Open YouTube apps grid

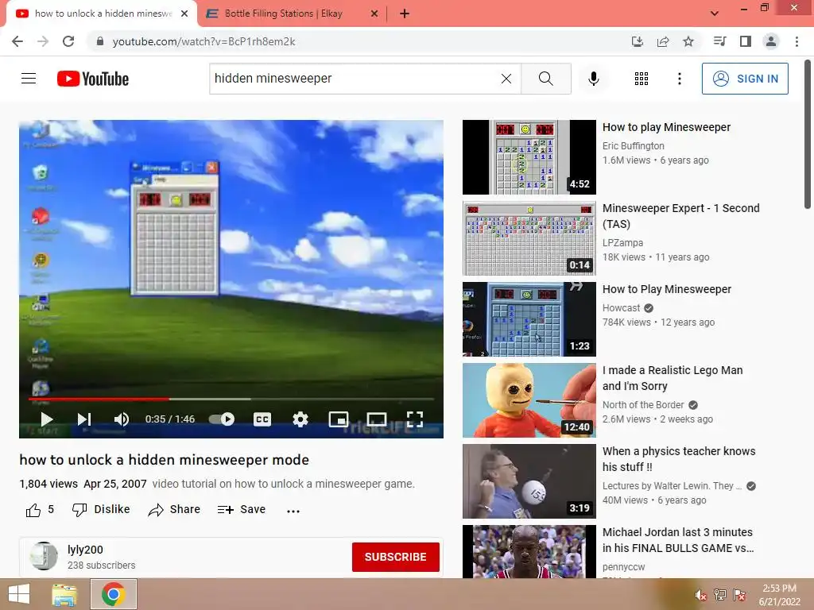click(642, 79)
